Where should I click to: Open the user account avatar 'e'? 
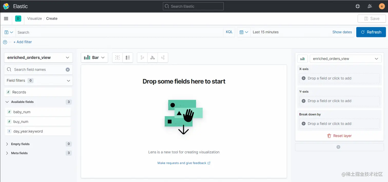click(x=382, y=6)
